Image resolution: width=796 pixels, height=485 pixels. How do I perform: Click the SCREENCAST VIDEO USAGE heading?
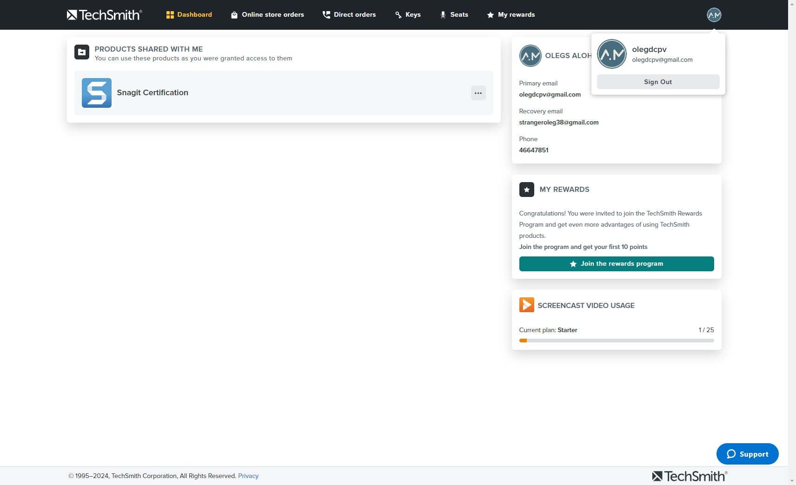tap(586, 305)
